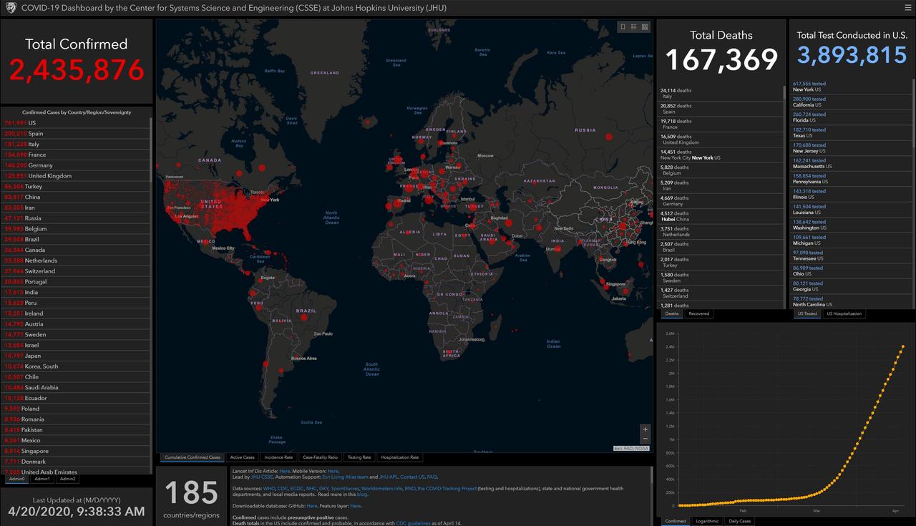Select the Incidence Rate map tab
The image size is (916, 526).
pyautogui.click(x=278, y=457)
